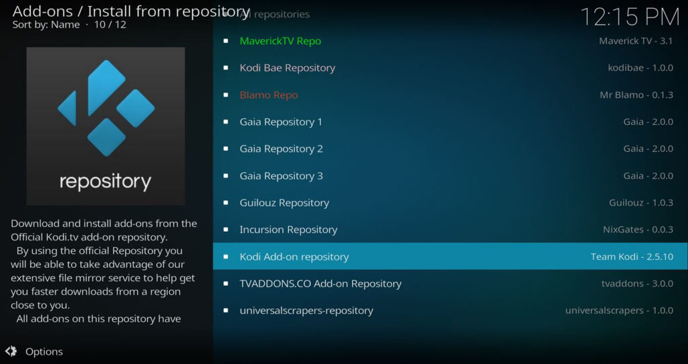Select Gaia Repository 3

click(x=450, y=176)
